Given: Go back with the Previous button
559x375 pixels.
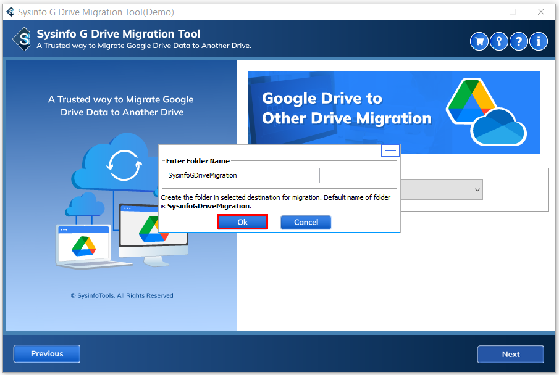Looking at the screenshot, I should tap(47, 353).
